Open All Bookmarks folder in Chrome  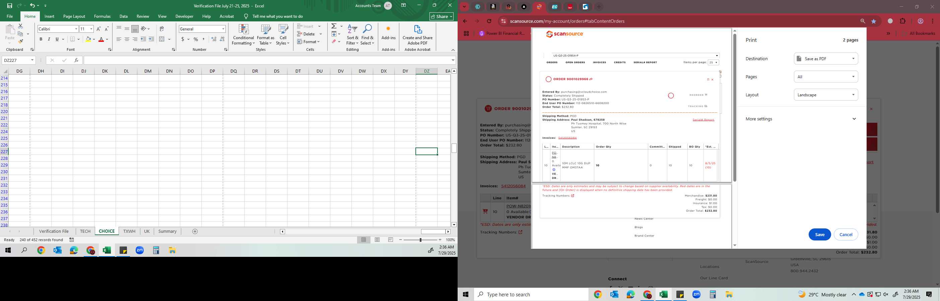coord(918,33)
